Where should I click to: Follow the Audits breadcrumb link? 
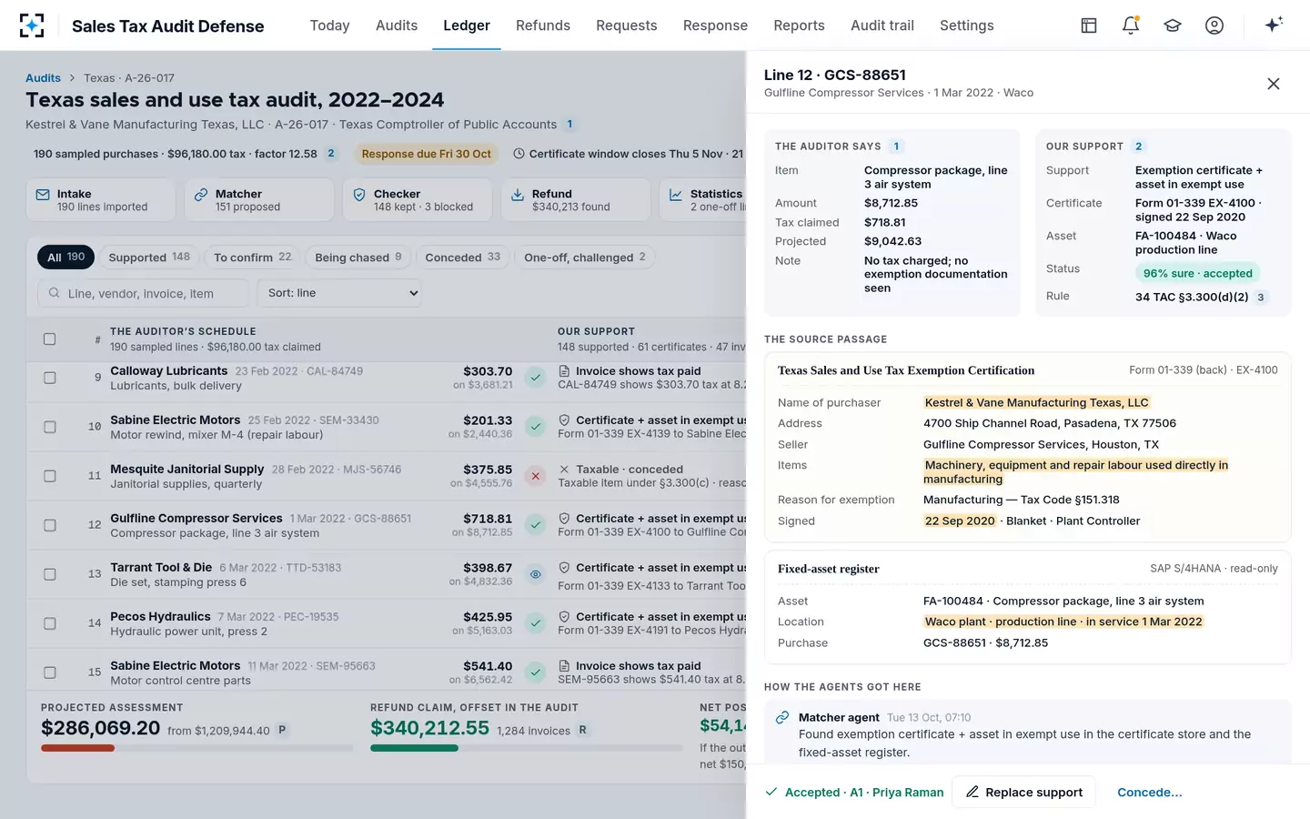click(x=44, y=78)
